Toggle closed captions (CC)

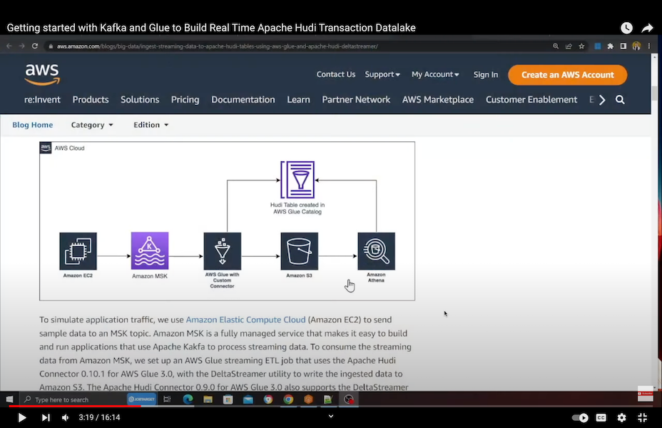pos(601,417)
